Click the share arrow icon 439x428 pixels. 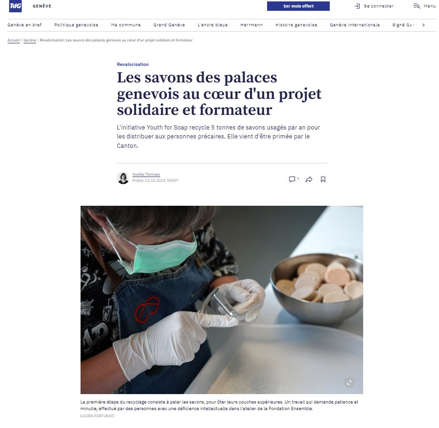tap(309, 179)
